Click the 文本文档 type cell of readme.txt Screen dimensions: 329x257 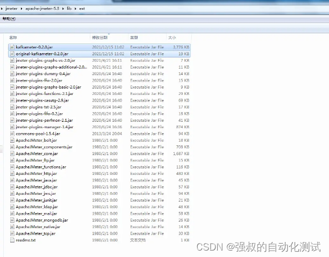(138, 240)
